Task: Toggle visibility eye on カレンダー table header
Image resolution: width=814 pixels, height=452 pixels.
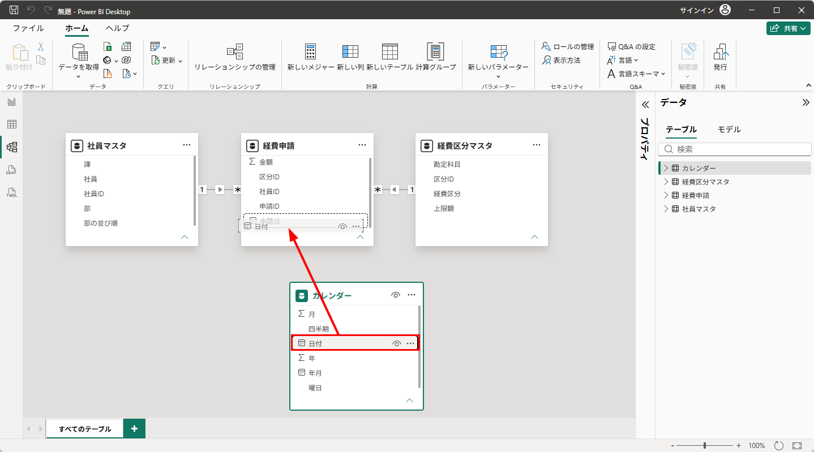Action: pos(396,295)
